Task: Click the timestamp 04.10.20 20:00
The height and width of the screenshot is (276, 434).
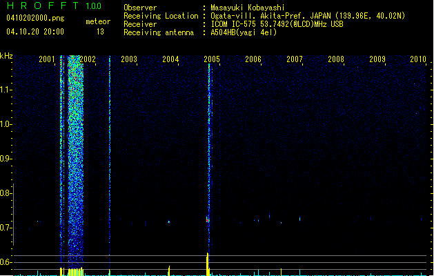Action: pos(35,32)
